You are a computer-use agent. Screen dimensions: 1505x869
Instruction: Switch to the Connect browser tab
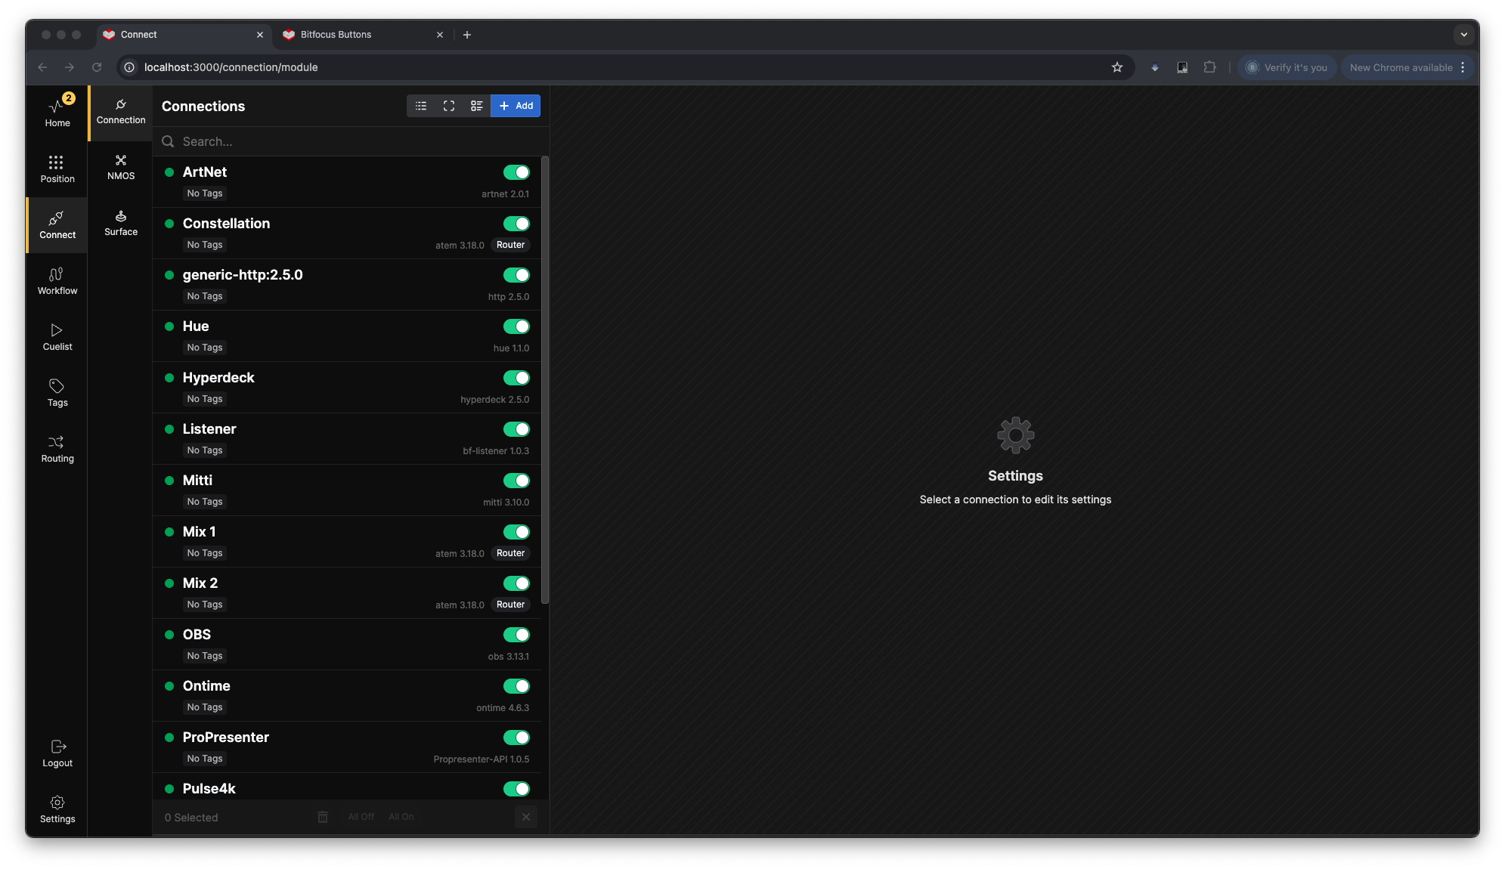pos(183,35)
